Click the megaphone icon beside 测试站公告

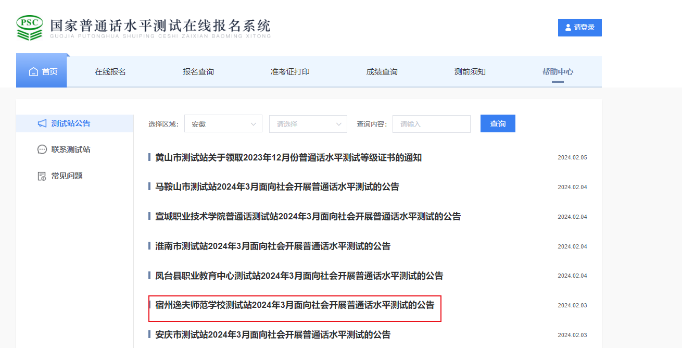click(42, 123)
